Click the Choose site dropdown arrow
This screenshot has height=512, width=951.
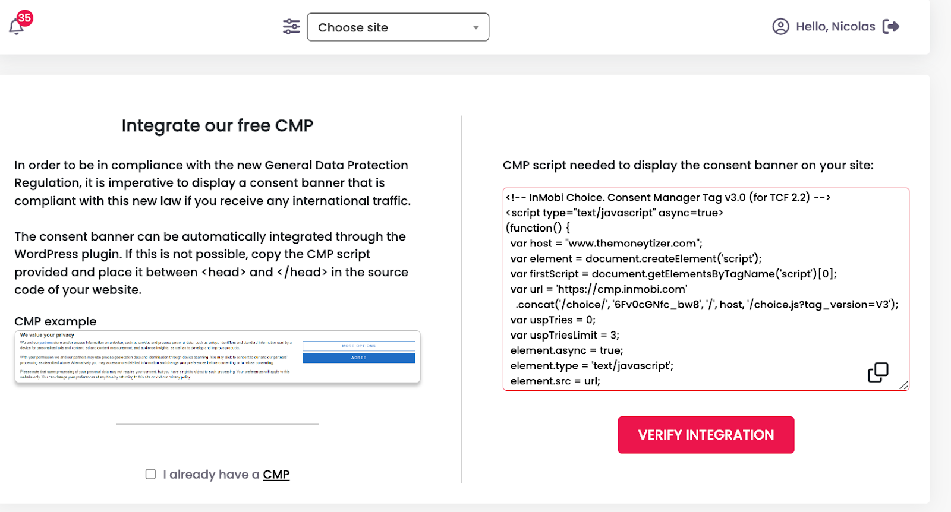475,27
